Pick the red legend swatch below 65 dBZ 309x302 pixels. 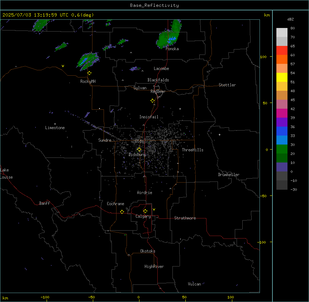tap(282, 51)
